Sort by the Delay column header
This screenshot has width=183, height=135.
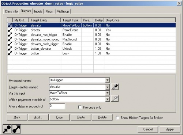pyautogui.click(x=99, y=20)
